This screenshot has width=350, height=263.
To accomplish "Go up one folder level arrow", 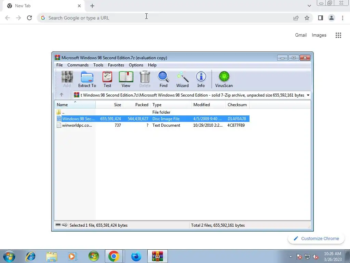I will (62, 95).
